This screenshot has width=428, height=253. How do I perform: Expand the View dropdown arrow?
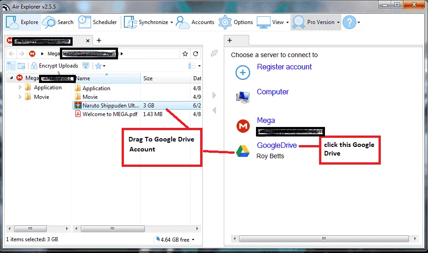click(x=287, y=22)
